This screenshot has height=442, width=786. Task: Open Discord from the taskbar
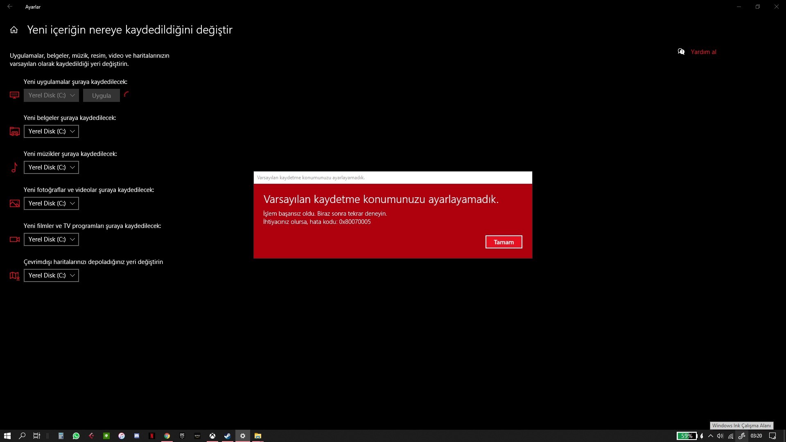(137, 436)
